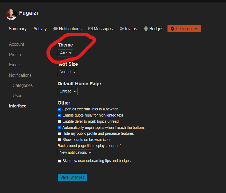
Task: Click the envelope Messages icon
Action: tap(91, 29)
